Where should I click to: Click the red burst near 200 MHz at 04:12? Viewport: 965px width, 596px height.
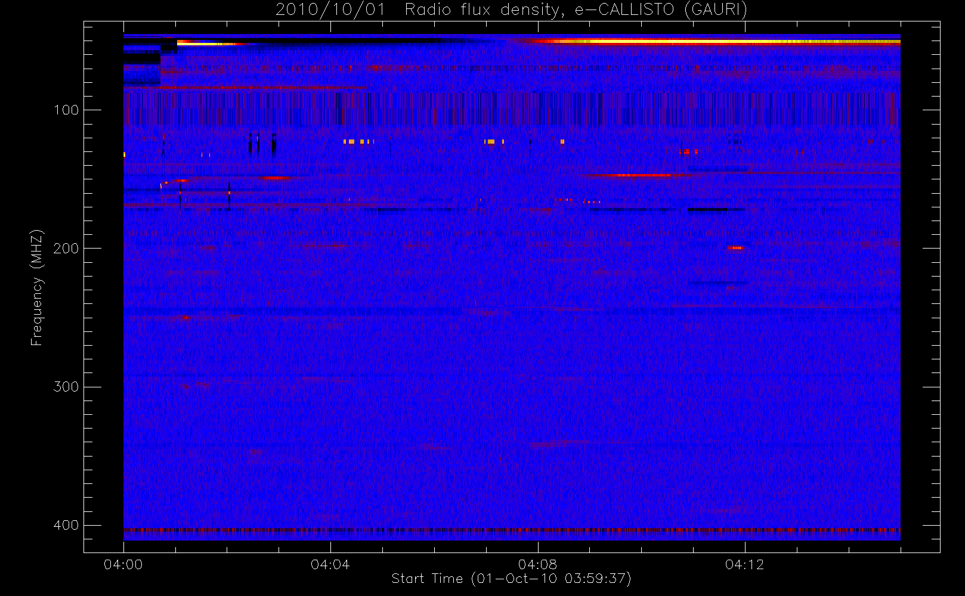(735, 247)
